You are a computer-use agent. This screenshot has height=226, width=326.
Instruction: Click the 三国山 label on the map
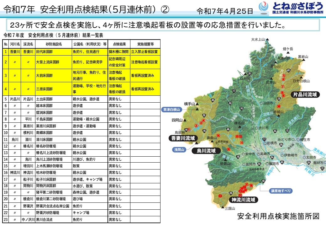pos(230,208)
